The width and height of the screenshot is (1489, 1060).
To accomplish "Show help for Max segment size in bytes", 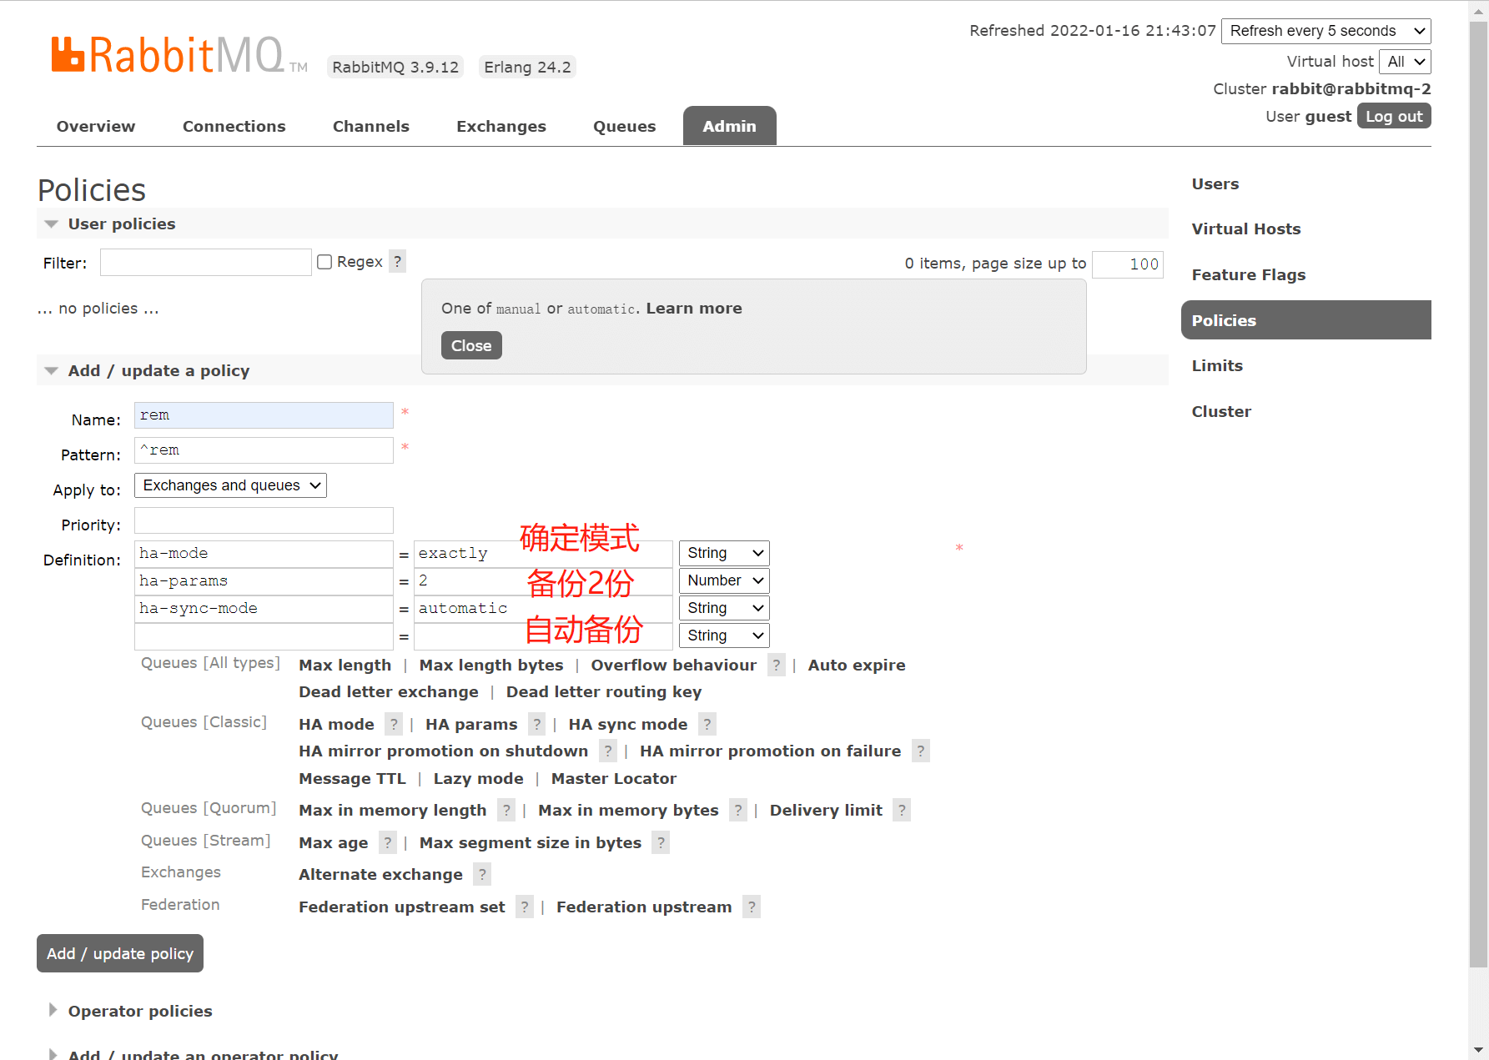I will tap(661, 843).
